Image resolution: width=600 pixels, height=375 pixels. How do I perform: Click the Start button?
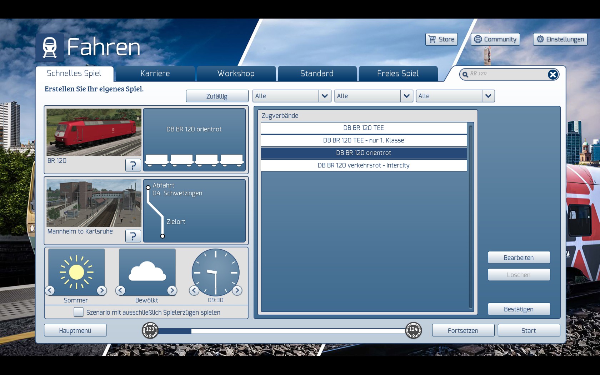coord(529,330)
